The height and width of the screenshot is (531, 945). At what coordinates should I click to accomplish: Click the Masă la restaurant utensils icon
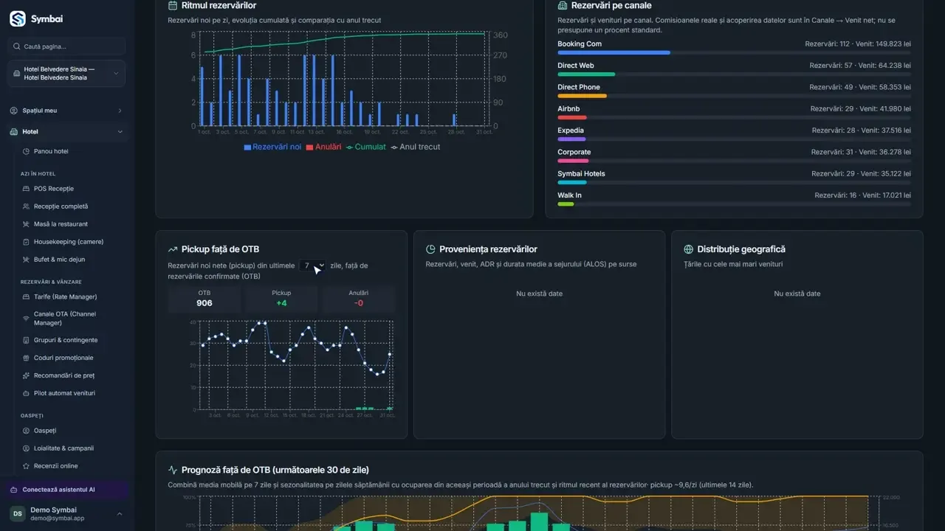pos(26,224)
